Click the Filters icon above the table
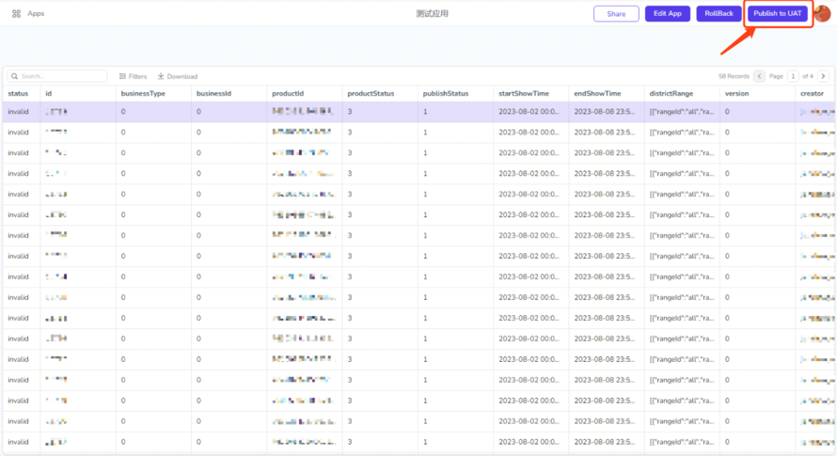The image size is (837, 456). tap(123, 76)
